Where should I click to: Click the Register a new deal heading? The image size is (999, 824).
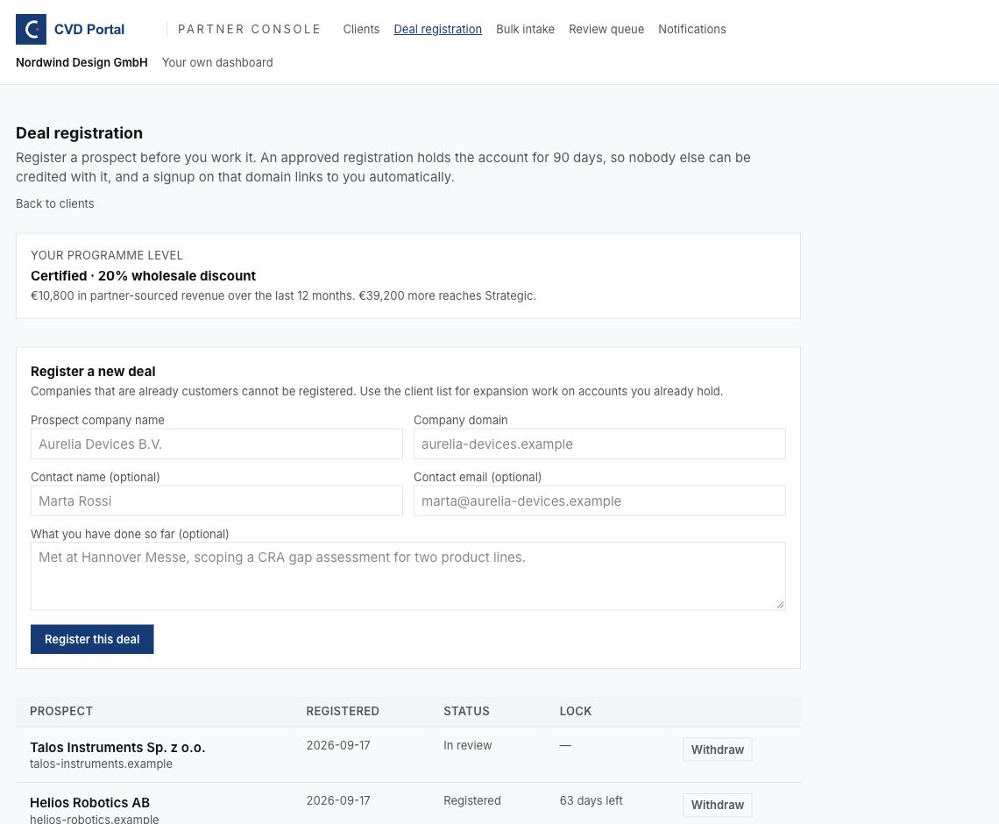click(x=93, y=372)
